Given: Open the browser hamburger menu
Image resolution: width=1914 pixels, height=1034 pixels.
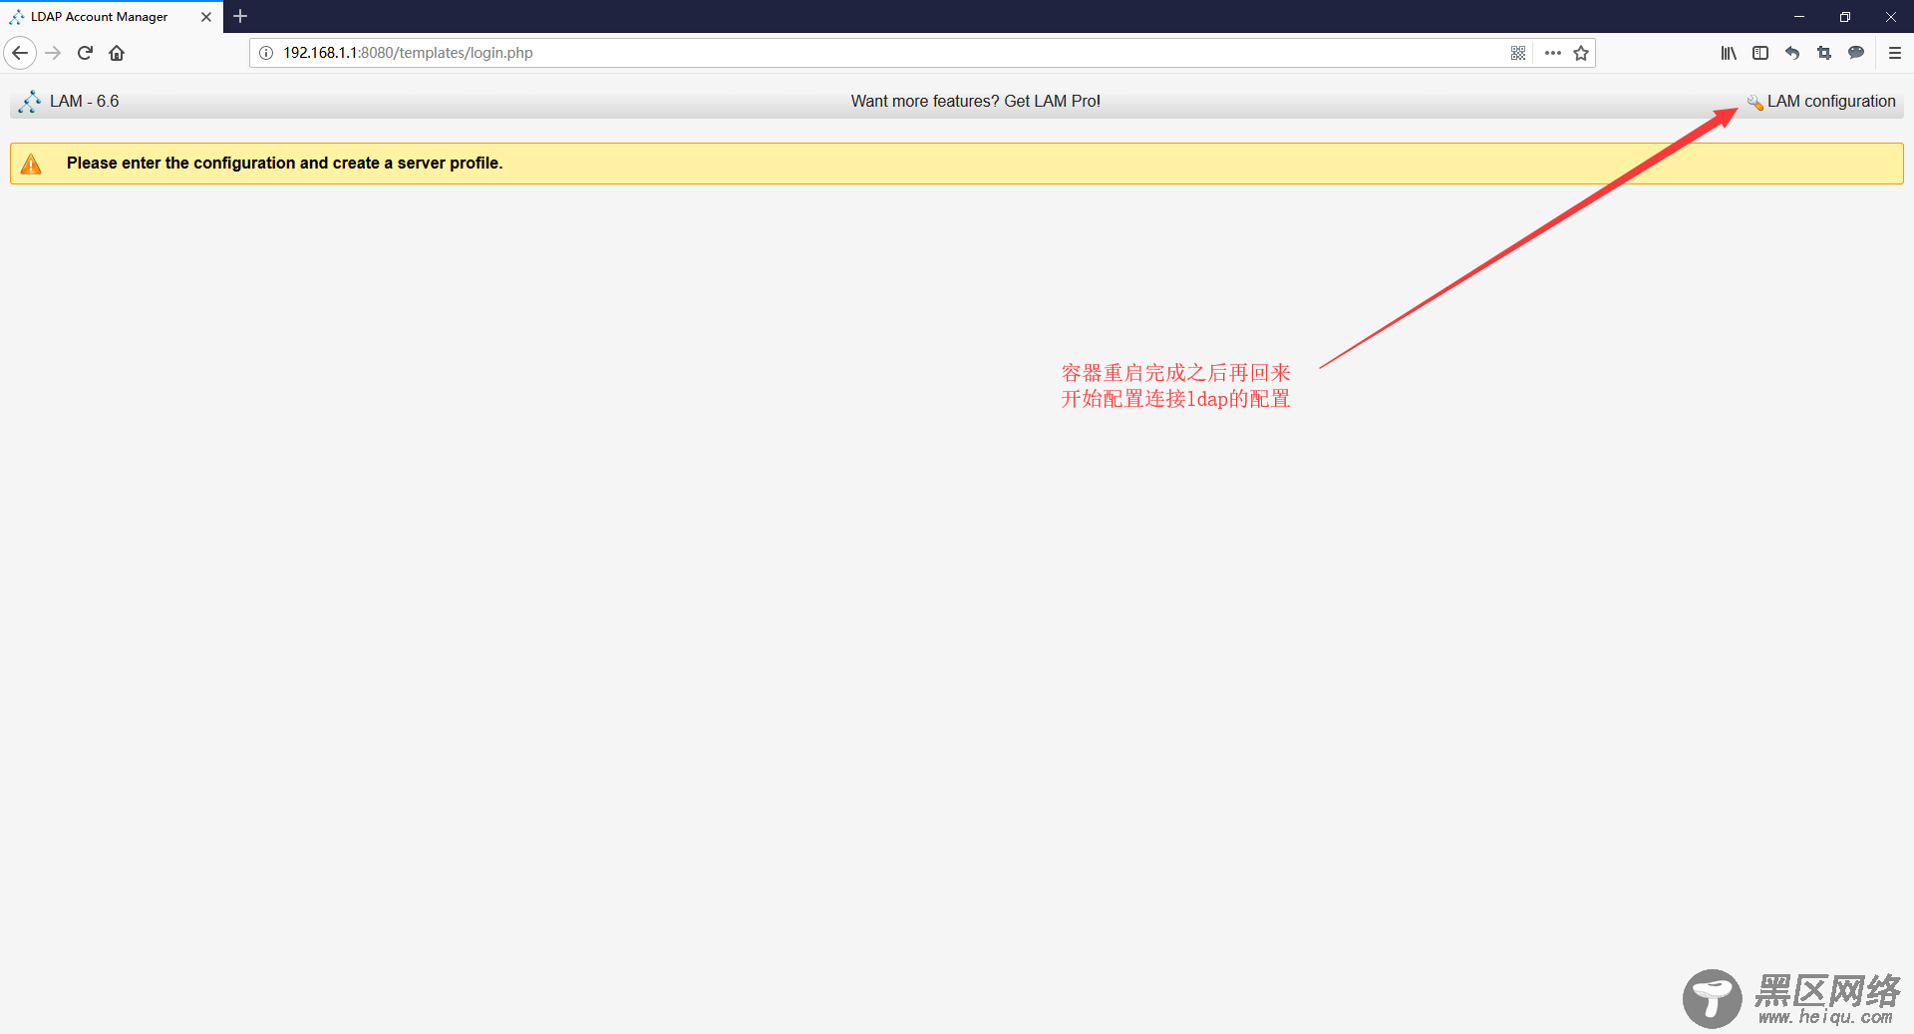Looking at the screenshot, I should coord(1895,53).
